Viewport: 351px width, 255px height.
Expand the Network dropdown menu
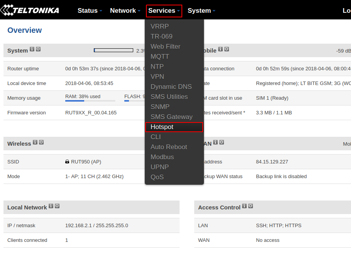125,11
